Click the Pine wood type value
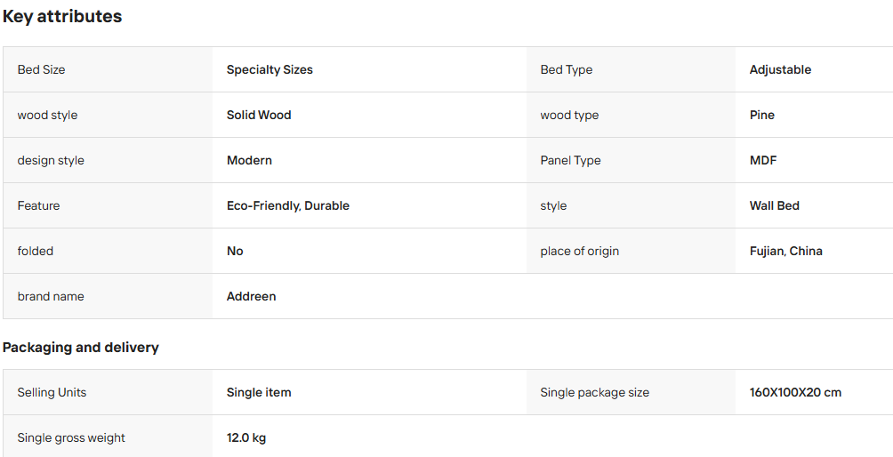 [x=761, y=115]
